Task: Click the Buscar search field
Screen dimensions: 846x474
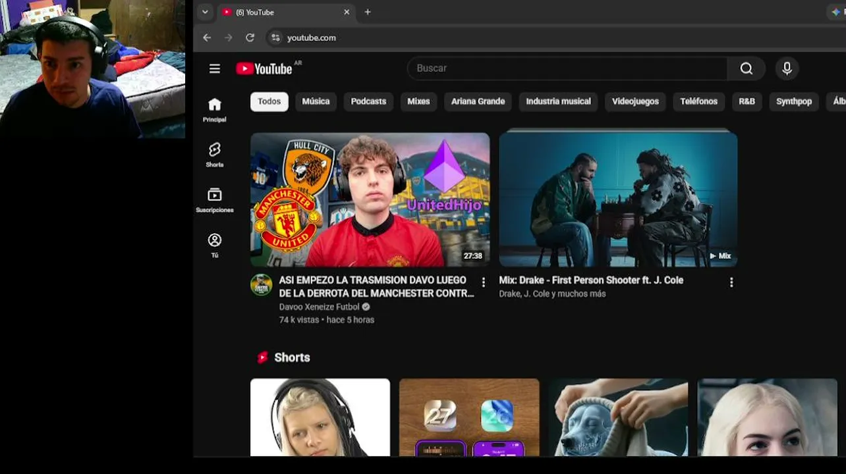Action: (567, 68)
